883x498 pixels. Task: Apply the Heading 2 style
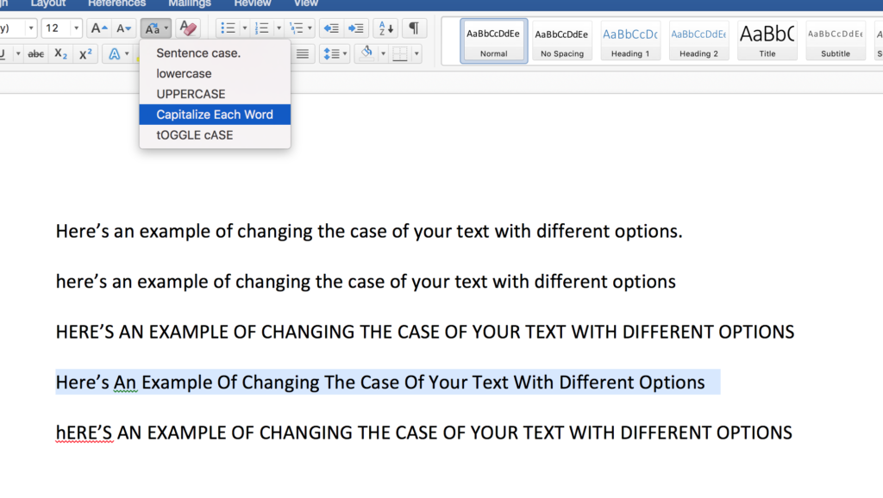point(698,41)
